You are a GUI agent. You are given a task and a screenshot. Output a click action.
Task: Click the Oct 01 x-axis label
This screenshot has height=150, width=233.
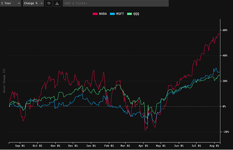[x=37, y=146]
